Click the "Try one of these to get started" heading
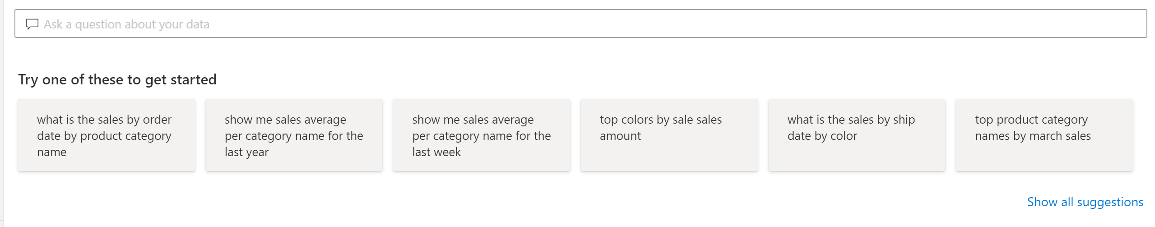The height and width of the screenshot is (227, 1155). pos(117,79)
